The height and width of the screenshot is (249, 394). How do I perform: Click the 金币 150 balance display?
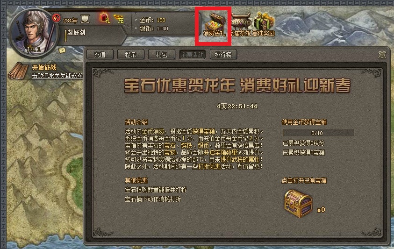pyautogui.click(x=152, y=20)
